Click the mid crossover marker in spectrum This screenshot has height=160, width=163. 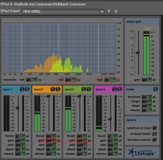[59, 47]
